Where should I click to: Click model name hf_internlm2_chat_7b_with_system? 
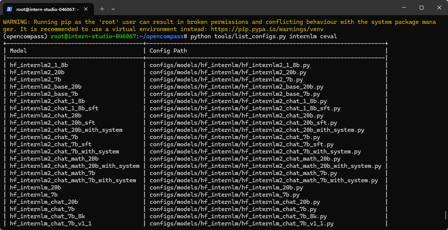click(65, 152)
